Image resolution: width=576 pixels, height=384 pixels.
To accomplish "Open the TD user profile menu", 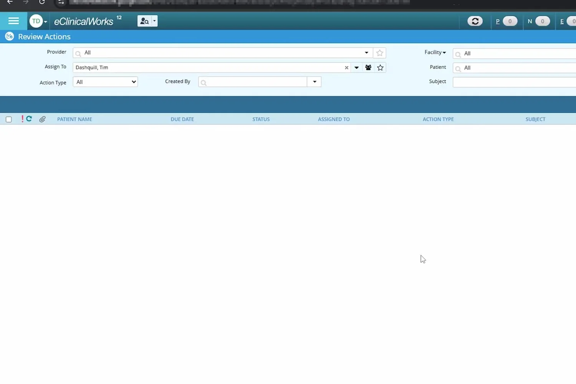I will [38, 21].
